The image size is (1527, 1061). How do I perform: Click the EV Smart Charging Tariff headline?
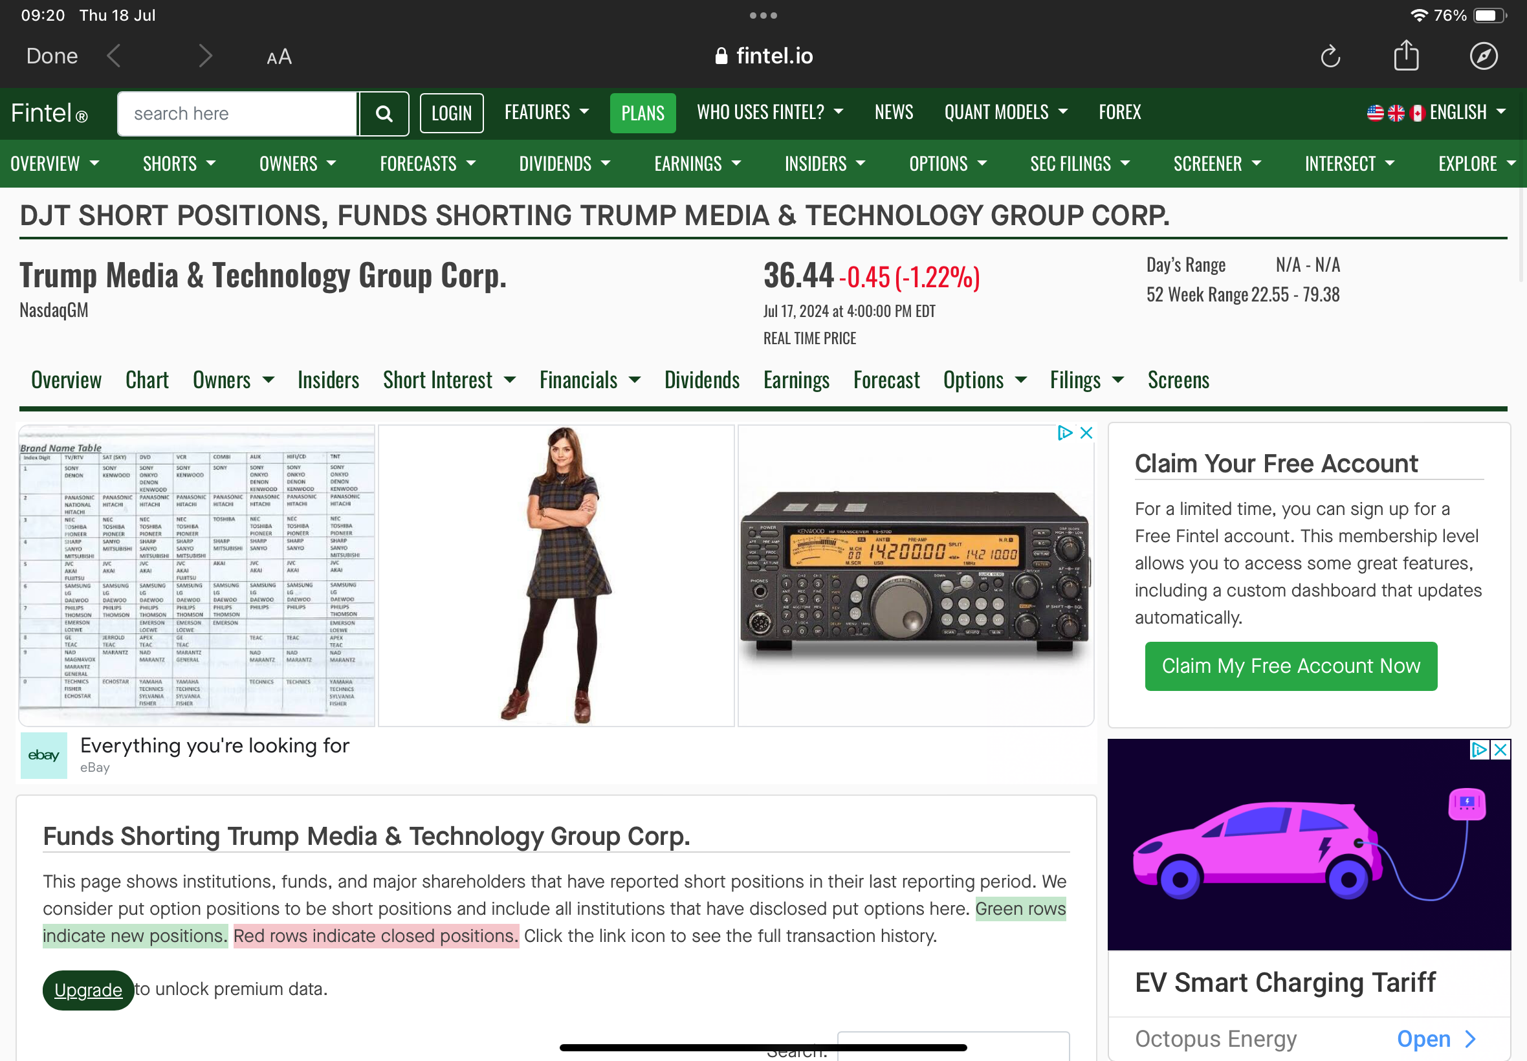pos(1285,983)
